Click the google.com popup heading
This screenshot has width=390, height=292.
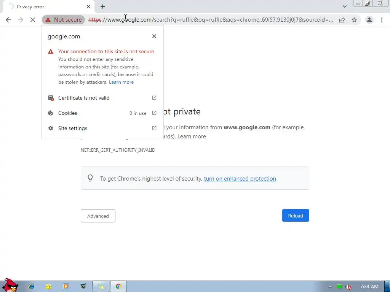point(64,36)
